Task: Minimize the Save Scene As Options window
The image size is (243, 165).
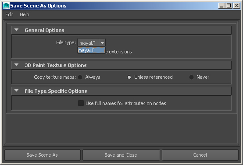Action: point(222,6)
